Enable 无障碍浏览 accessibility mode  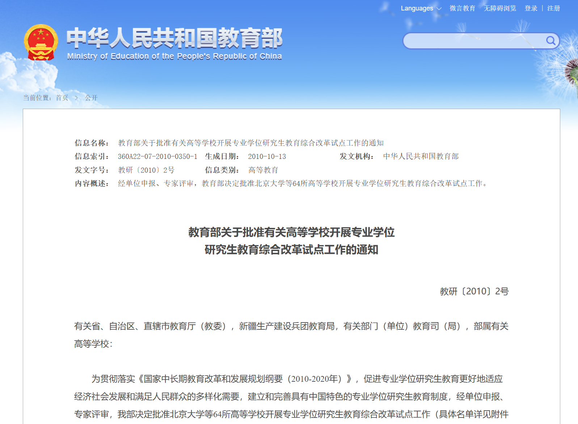[x=500, y=8]
